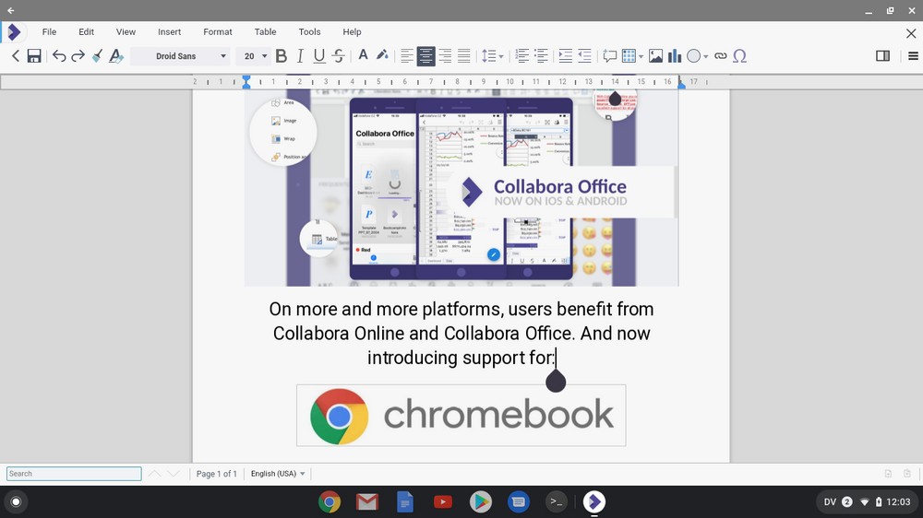Open the English (USA) language dropdown
Image resolution: width=923 pixels, height=518 pixels.
click(278, 474)
